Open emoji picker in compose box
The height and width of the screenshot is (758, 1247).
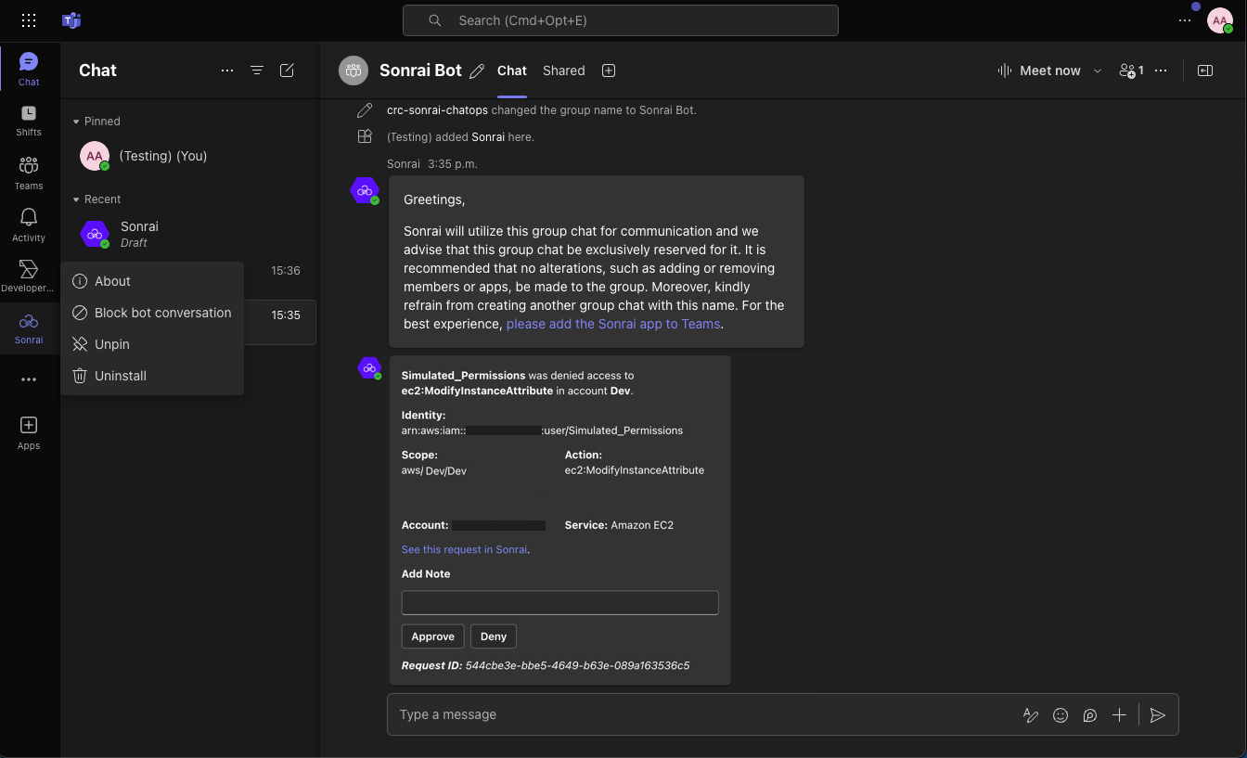pos(1061,715)
